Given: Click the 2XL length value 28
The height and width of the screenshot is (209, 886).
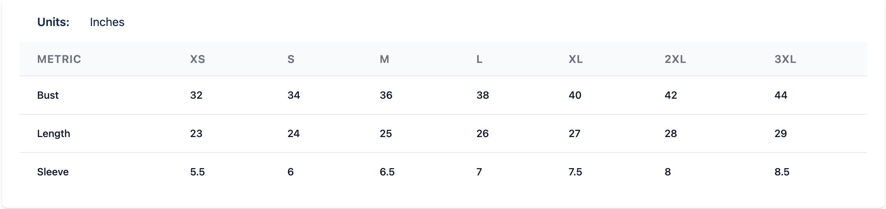Looking at the screenshot, I should point(670,133).
